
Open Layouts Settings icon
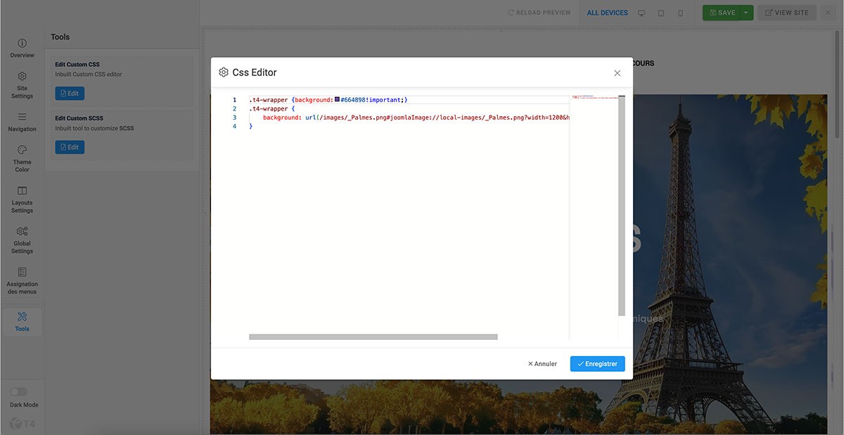coord(22,191)
